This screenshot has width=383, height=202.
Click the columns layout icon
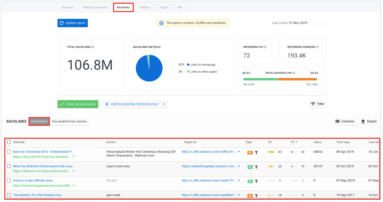(338, 121)
